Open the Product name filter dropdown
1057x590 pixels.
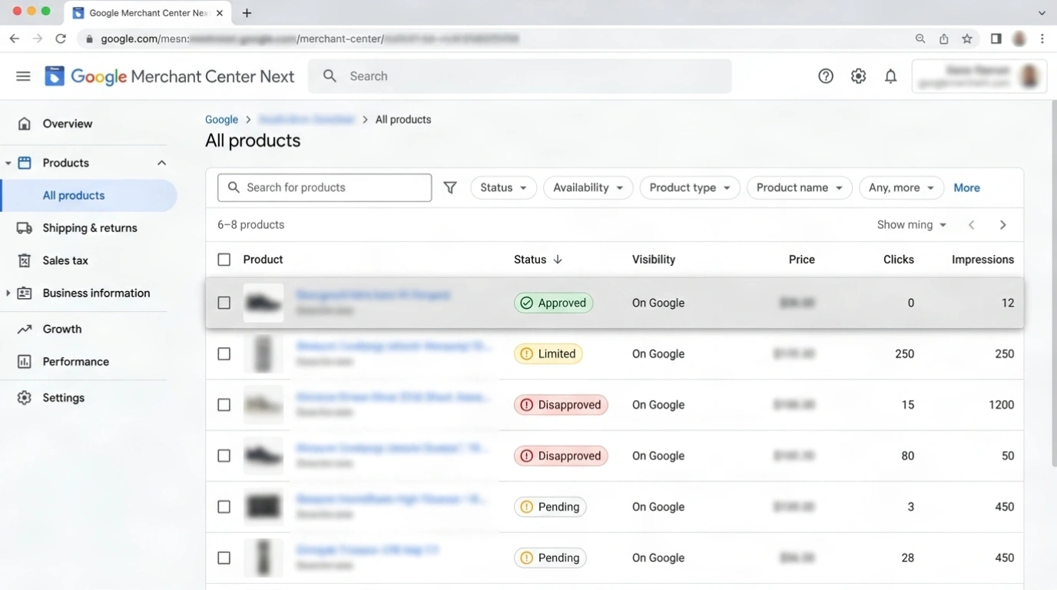(x=799, y=187)
